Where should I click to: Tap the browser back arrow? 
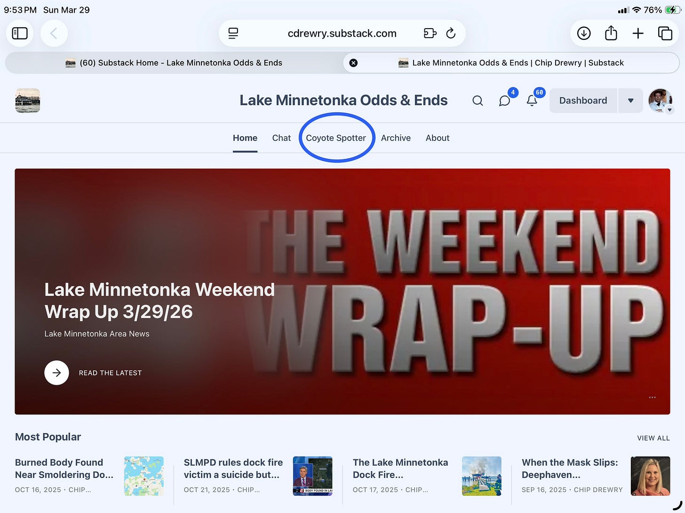[x=54, y=33]
